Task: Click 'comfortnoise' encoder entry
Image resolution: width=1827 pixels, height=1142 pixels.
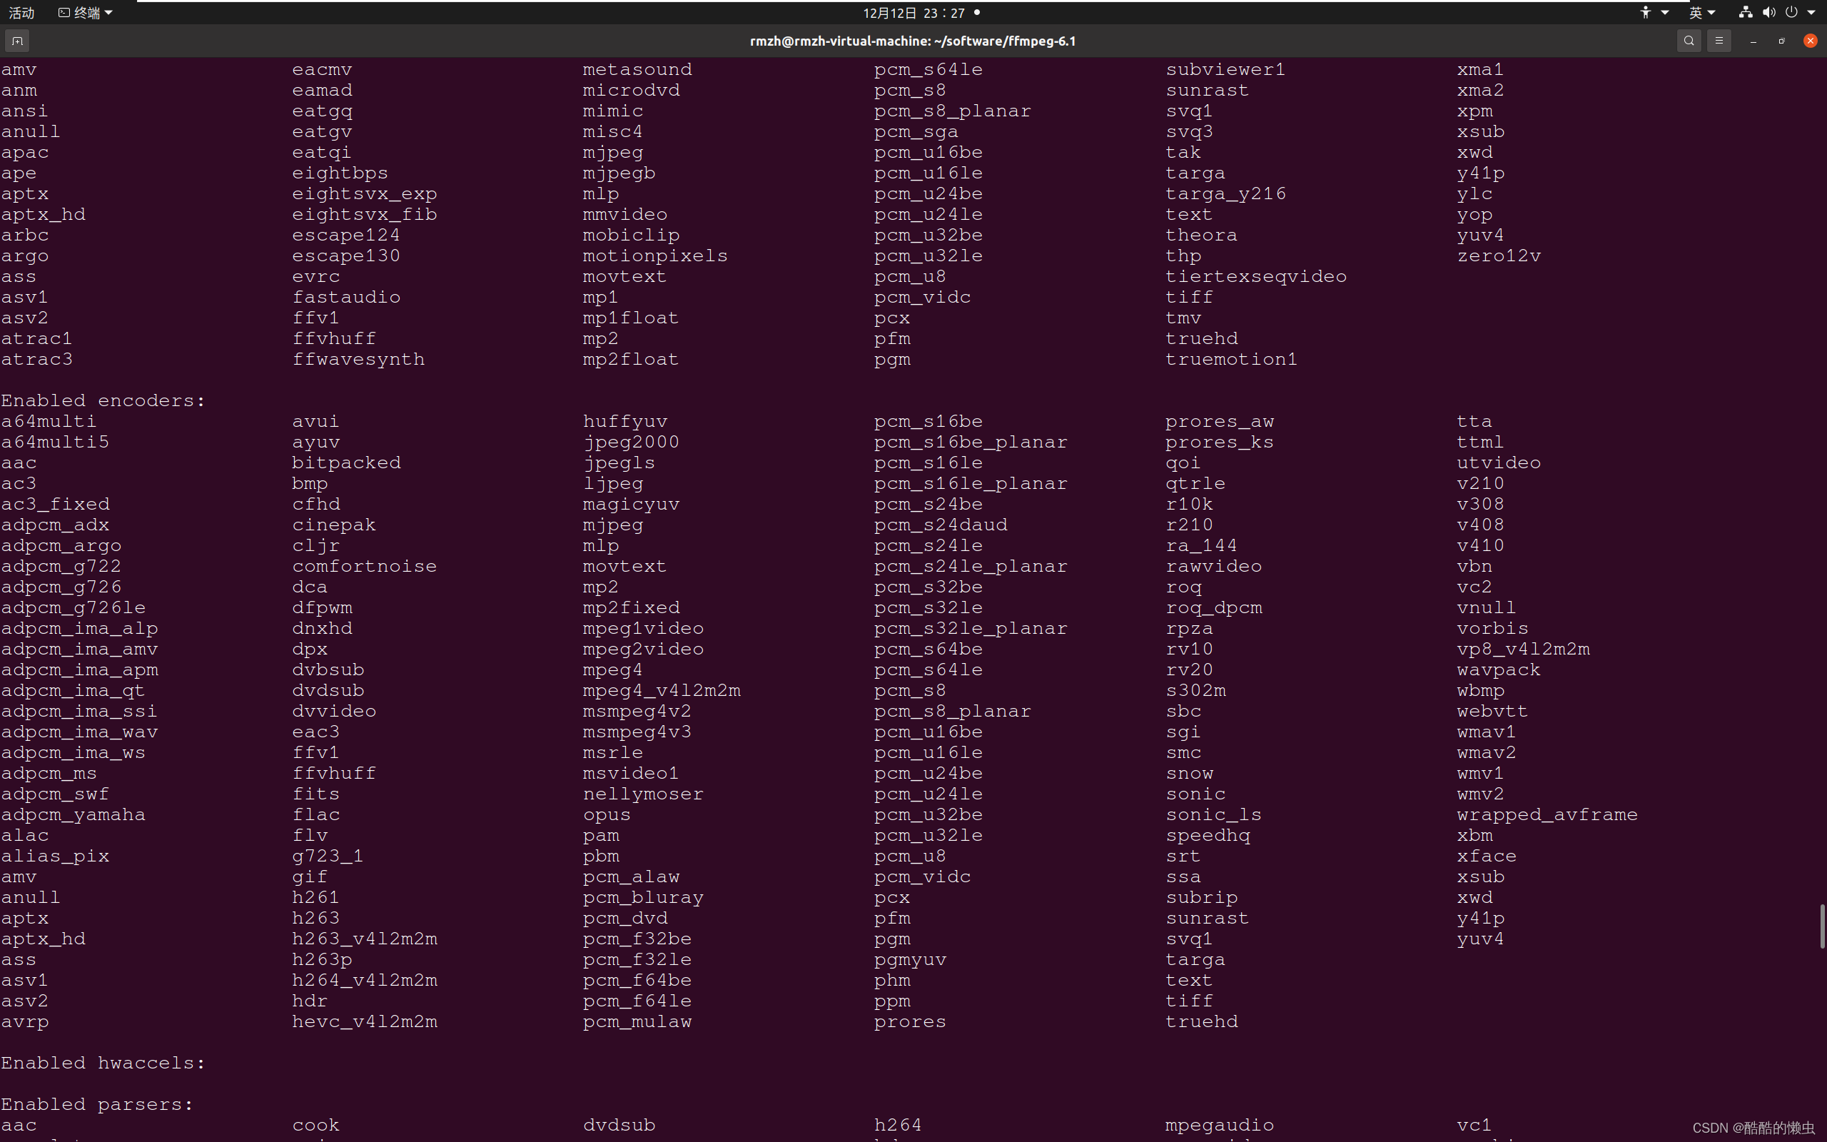Action: click(365, 567)
